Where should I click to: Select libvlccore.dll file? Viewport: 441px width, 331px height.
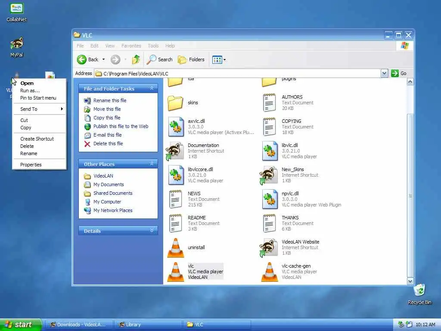(196, 175)
